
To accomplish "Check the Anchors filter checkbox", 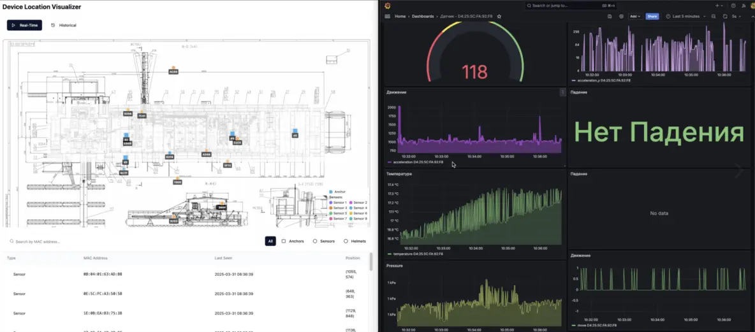I will click(x=284, y=242).
